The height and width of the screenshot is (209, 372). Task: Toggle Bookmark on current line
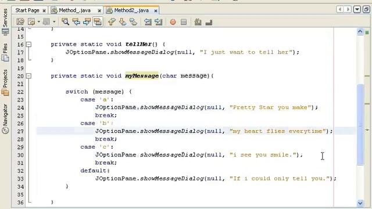click(133, 22)
